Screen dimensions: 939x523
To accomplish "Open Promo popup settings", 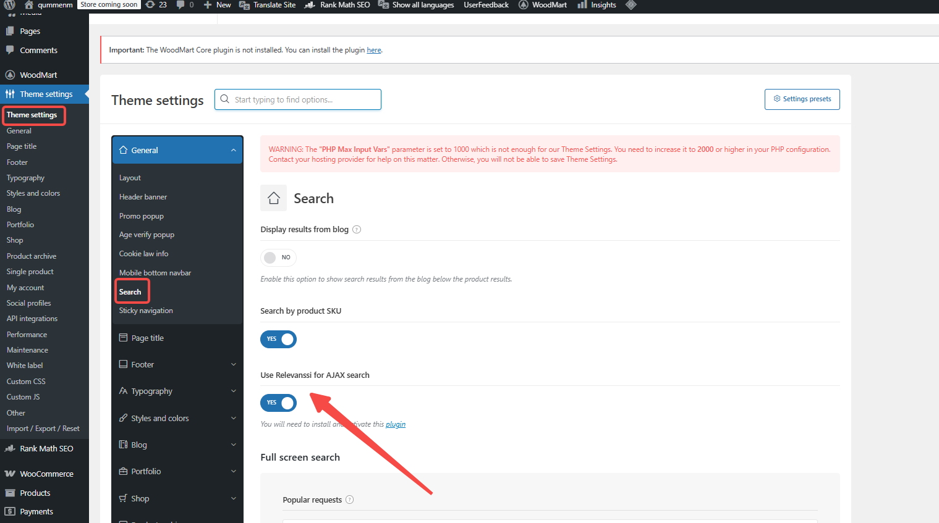I will tap(142, 216).
